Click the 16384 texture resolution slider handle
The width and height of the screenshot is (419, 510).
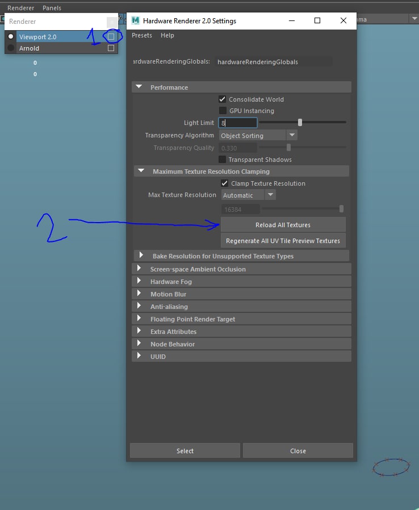pyautogui.click(x=341, y=209)
